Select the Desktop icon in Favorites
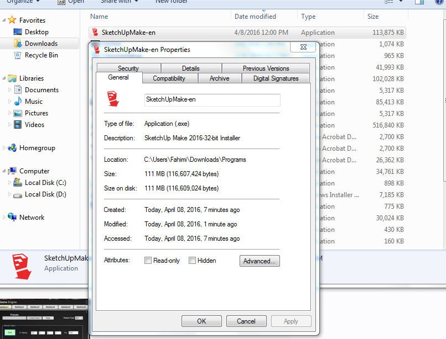 pyautogui.click(x=18, y=32)
